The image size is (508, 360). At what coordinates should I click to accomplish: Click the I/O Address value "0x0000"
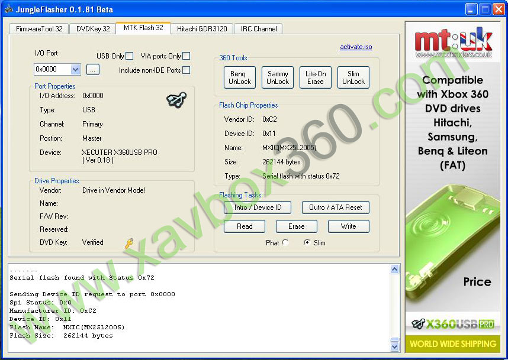click(92, 96)
